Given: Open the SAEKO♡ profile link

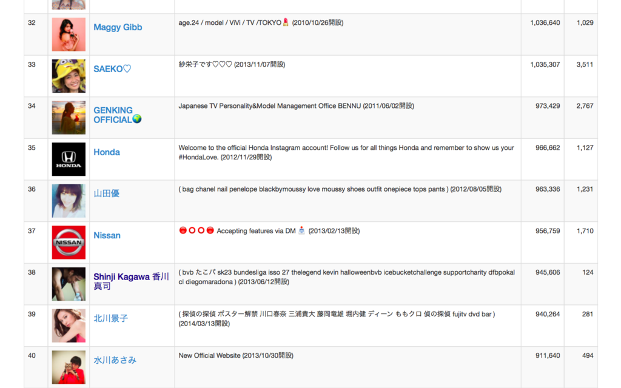Looking at the screenshot, I should point(112,69).
